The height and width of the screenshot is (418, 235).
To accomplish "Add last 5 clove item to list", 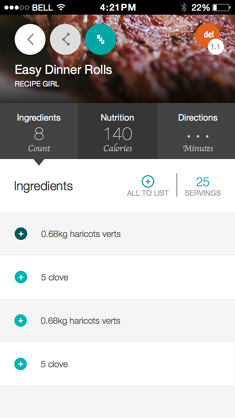I will 21,364.
